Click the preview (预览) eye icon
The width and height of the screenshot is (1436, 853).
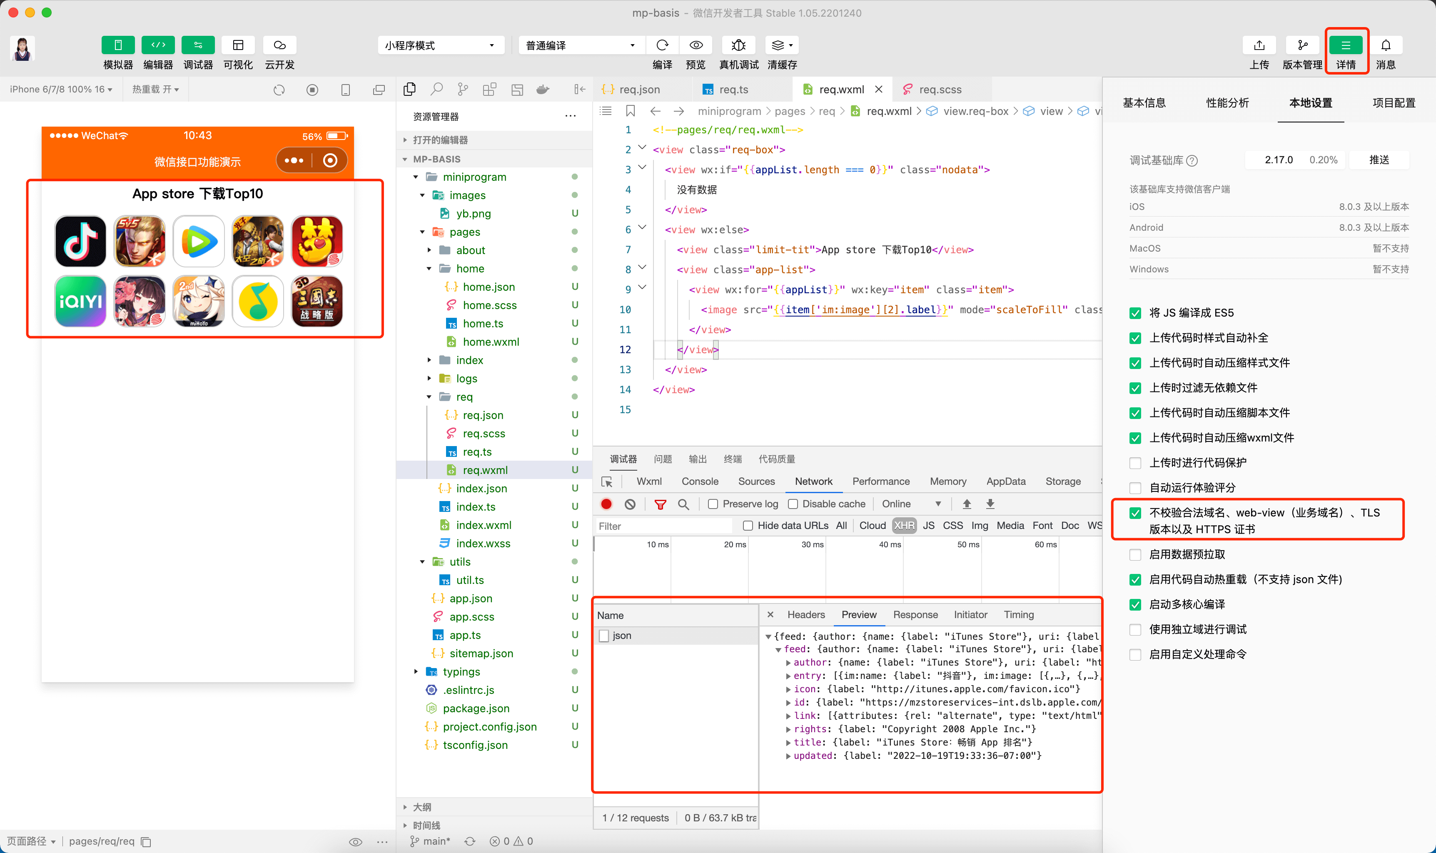[696, 45]
